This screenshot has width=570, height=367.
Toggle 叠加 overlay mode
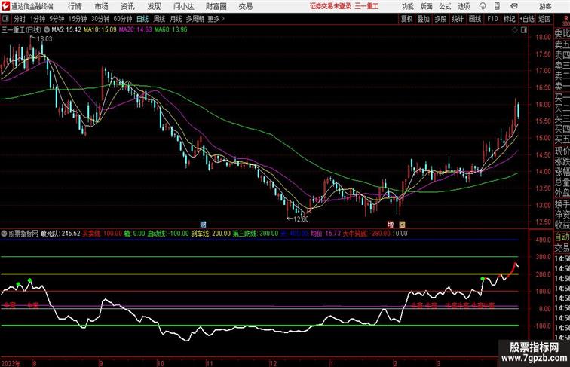click(x=424, y=19)
